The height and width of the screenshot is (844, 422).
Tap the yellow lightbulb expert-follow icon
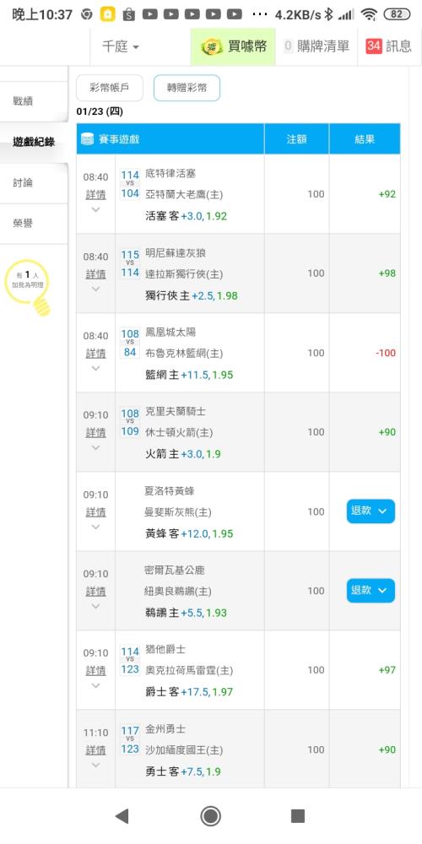[28, 288]
